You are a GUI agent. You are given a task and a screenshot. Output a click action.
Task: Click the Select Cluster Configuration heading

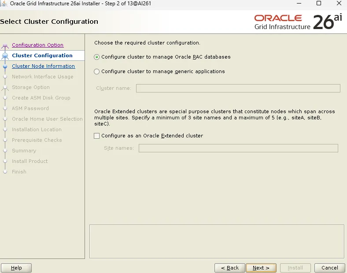tap(49, 22)
